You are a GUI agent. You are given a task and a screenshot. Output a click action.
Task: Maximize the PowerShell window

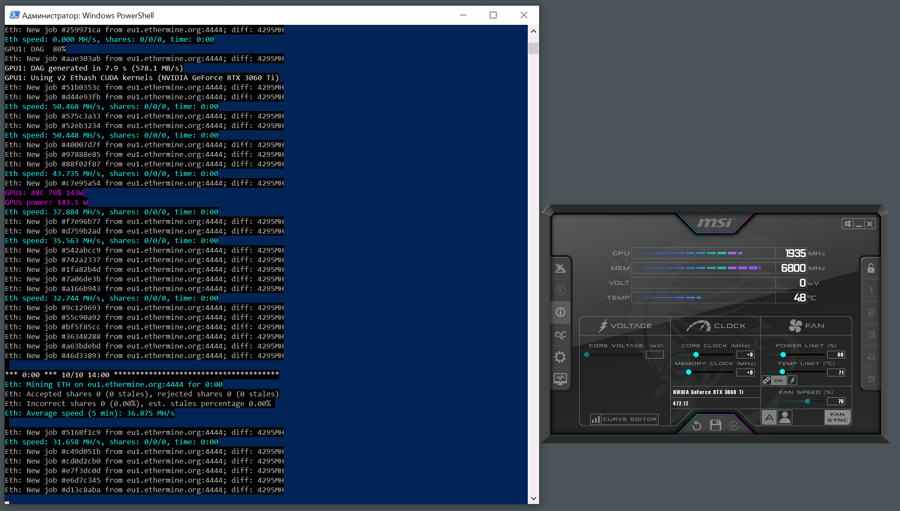493,15
